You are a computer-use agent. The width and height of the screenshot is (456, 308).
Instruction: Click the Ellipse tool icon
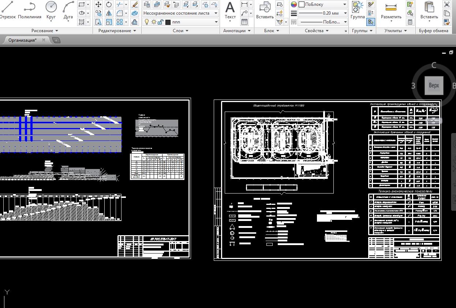[x=82, y=13]
